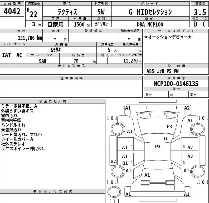Select the ★オークションデビュー★ sales point text
Image resolution: width=209 pixels, height=203 pixels.
(x=168, y=37)
